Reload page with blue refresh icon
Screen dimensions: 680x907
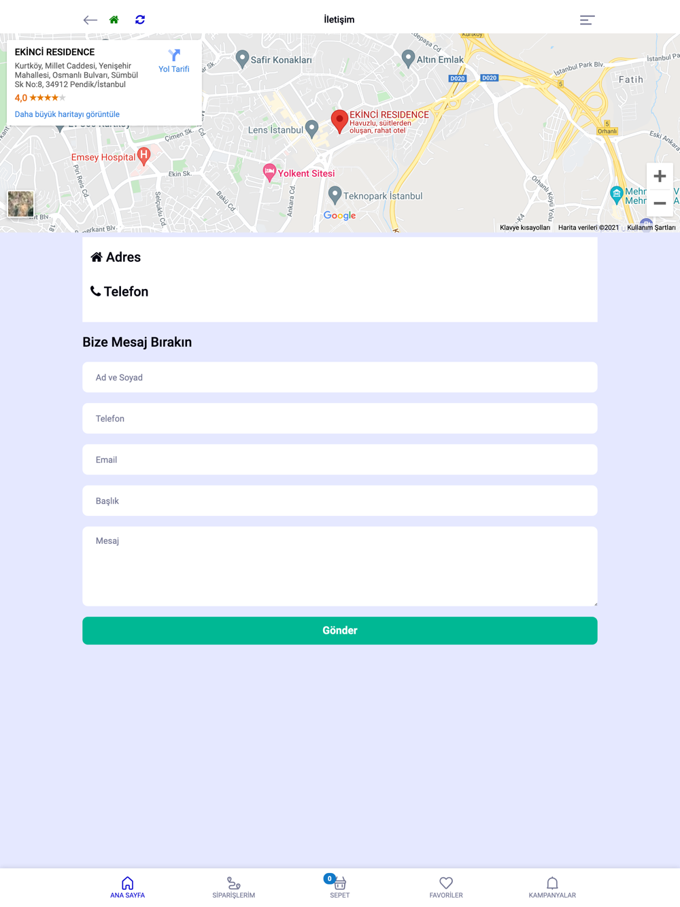[x=140, y=20]
